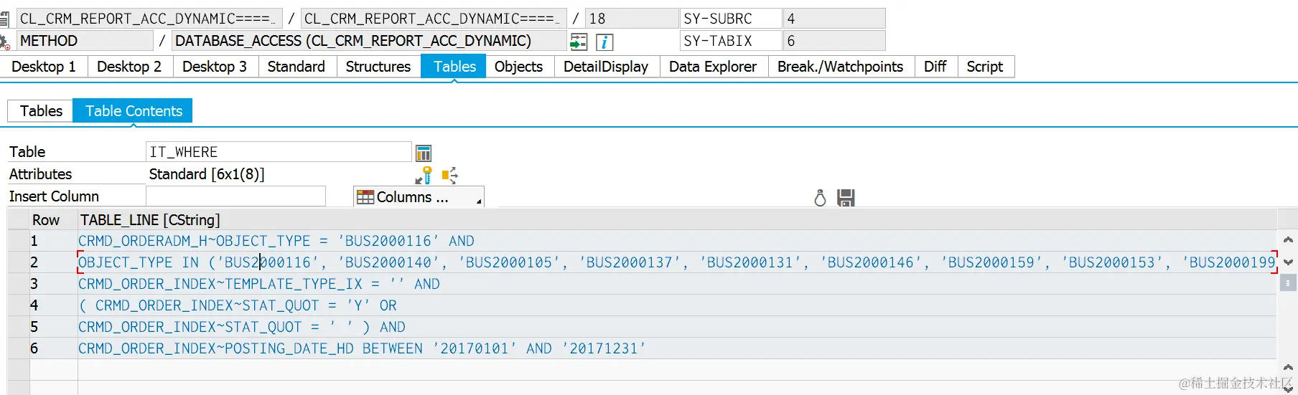Click the SY-TABIX variable field
Image resolution: width=1298 pixels, height=395 pixels.
[731, 41]
